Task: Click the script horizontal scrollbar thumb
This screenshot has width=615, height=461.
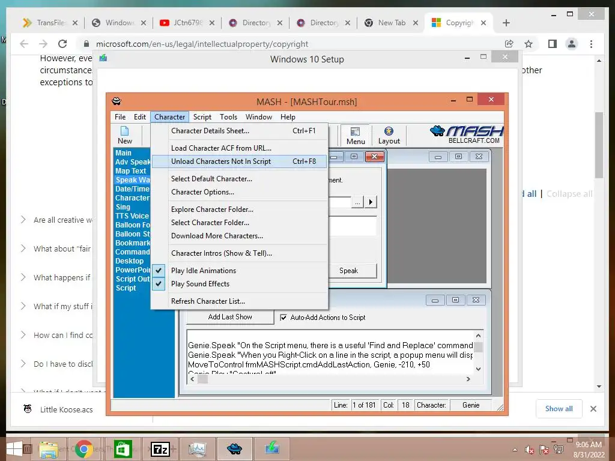Action: click(x=203, y=379)
